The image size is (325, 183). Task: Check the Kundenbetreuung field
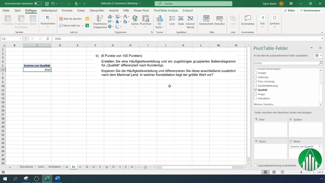point(255,86)
